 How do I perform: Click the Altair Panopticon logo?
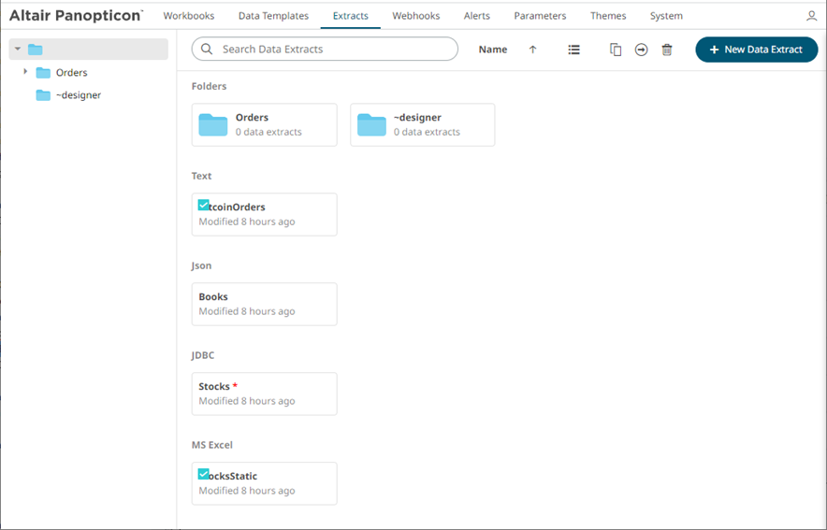pos(76,16)
